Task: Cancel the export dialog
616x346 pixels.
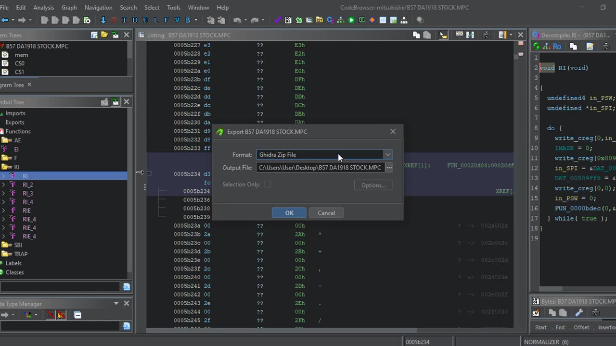Action: click(326, 213)
